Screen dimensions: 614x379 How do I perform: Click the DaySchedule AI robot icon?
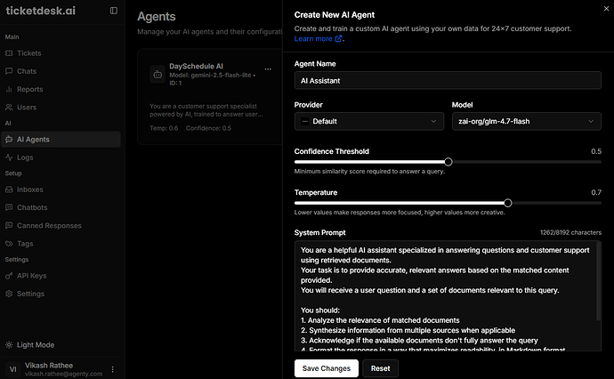[x=158, y=75]
